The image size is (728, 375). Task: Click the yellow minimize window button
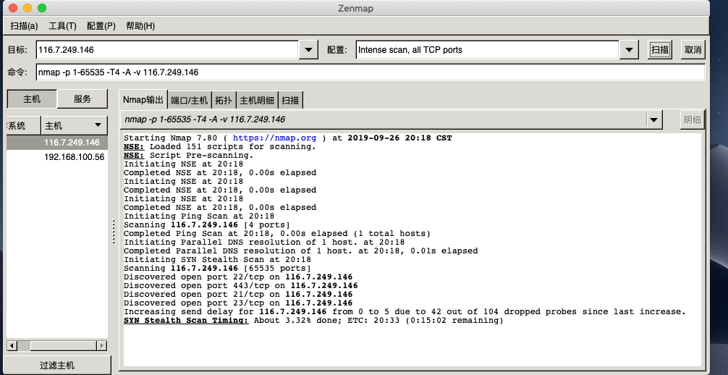27,8
